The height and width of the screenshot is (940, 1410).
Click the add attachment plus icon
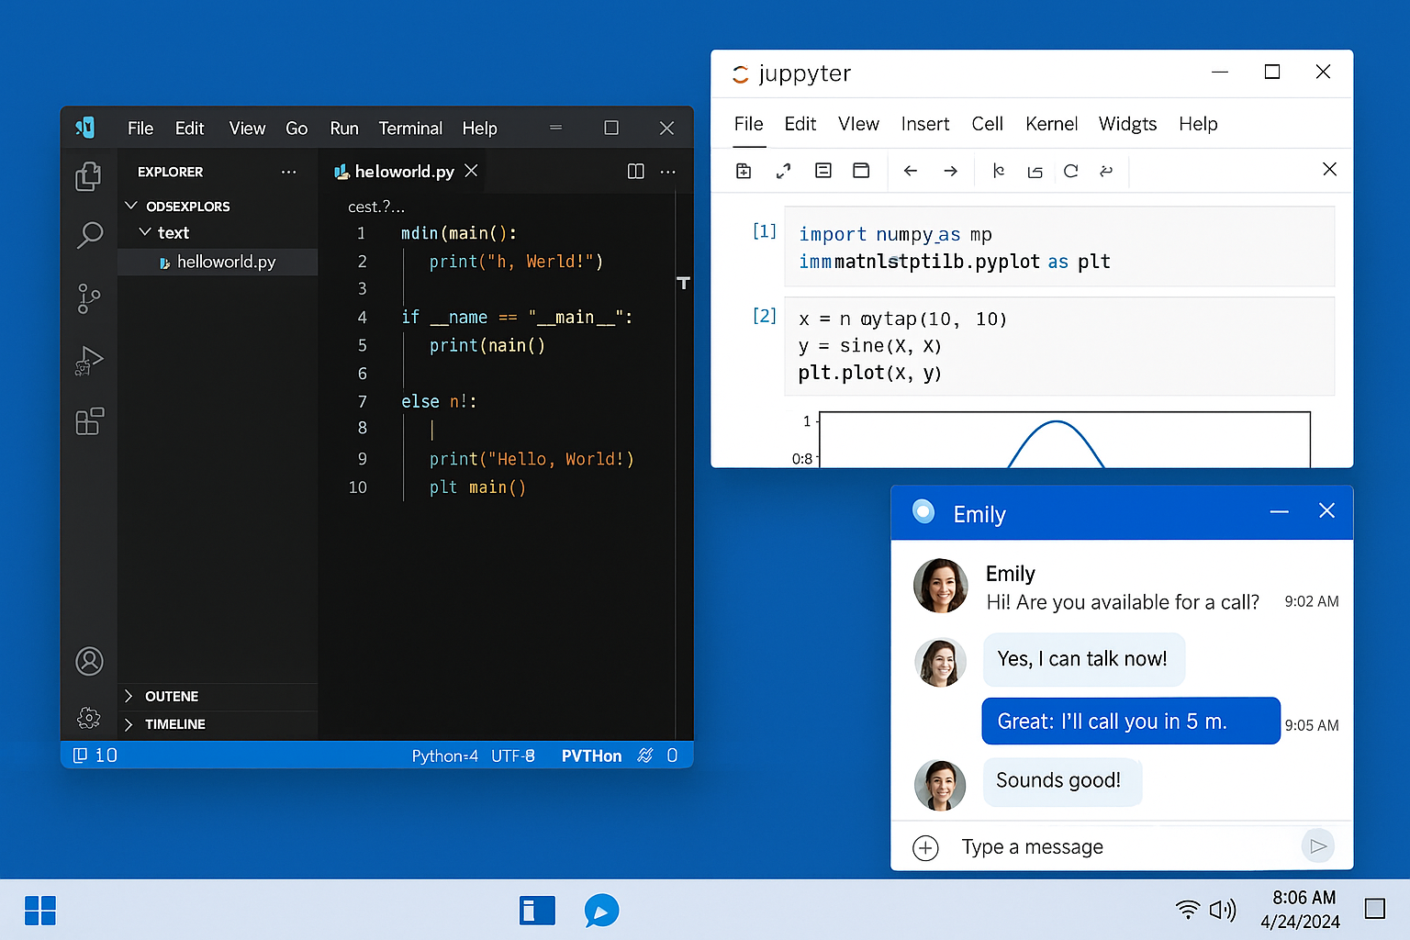pos(925,847)
